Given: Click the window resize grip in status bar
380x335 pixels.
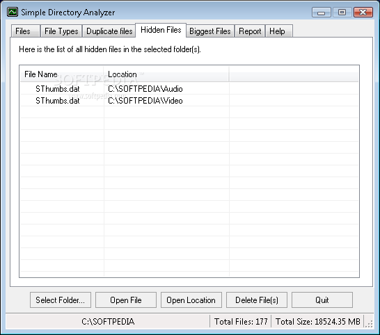Looking at the screenshot, I should [369, 324].
